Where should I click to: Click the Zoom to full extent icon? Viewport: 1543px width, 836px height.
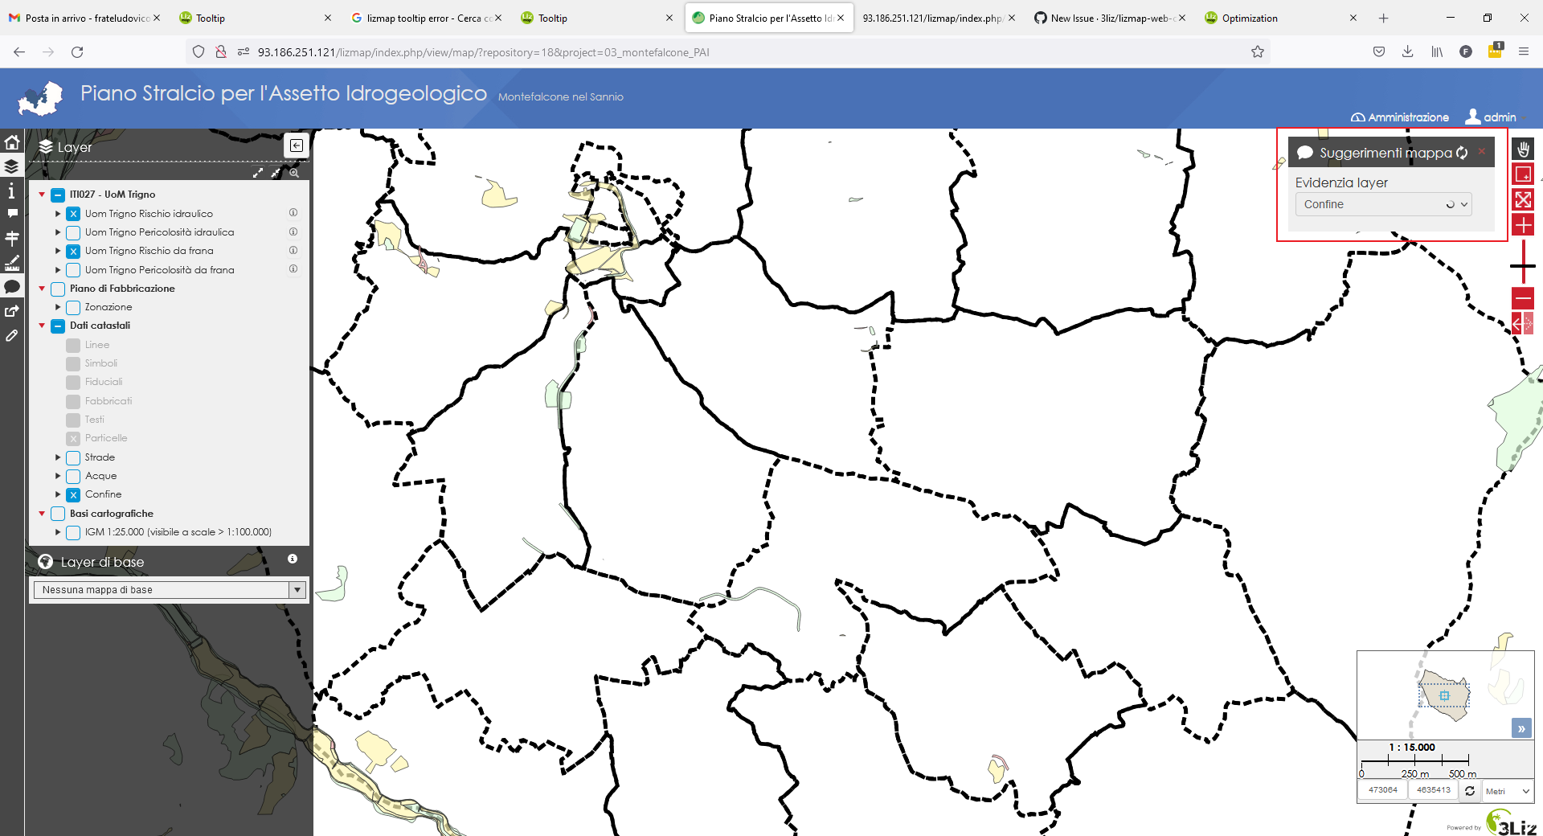[1524, 199]
